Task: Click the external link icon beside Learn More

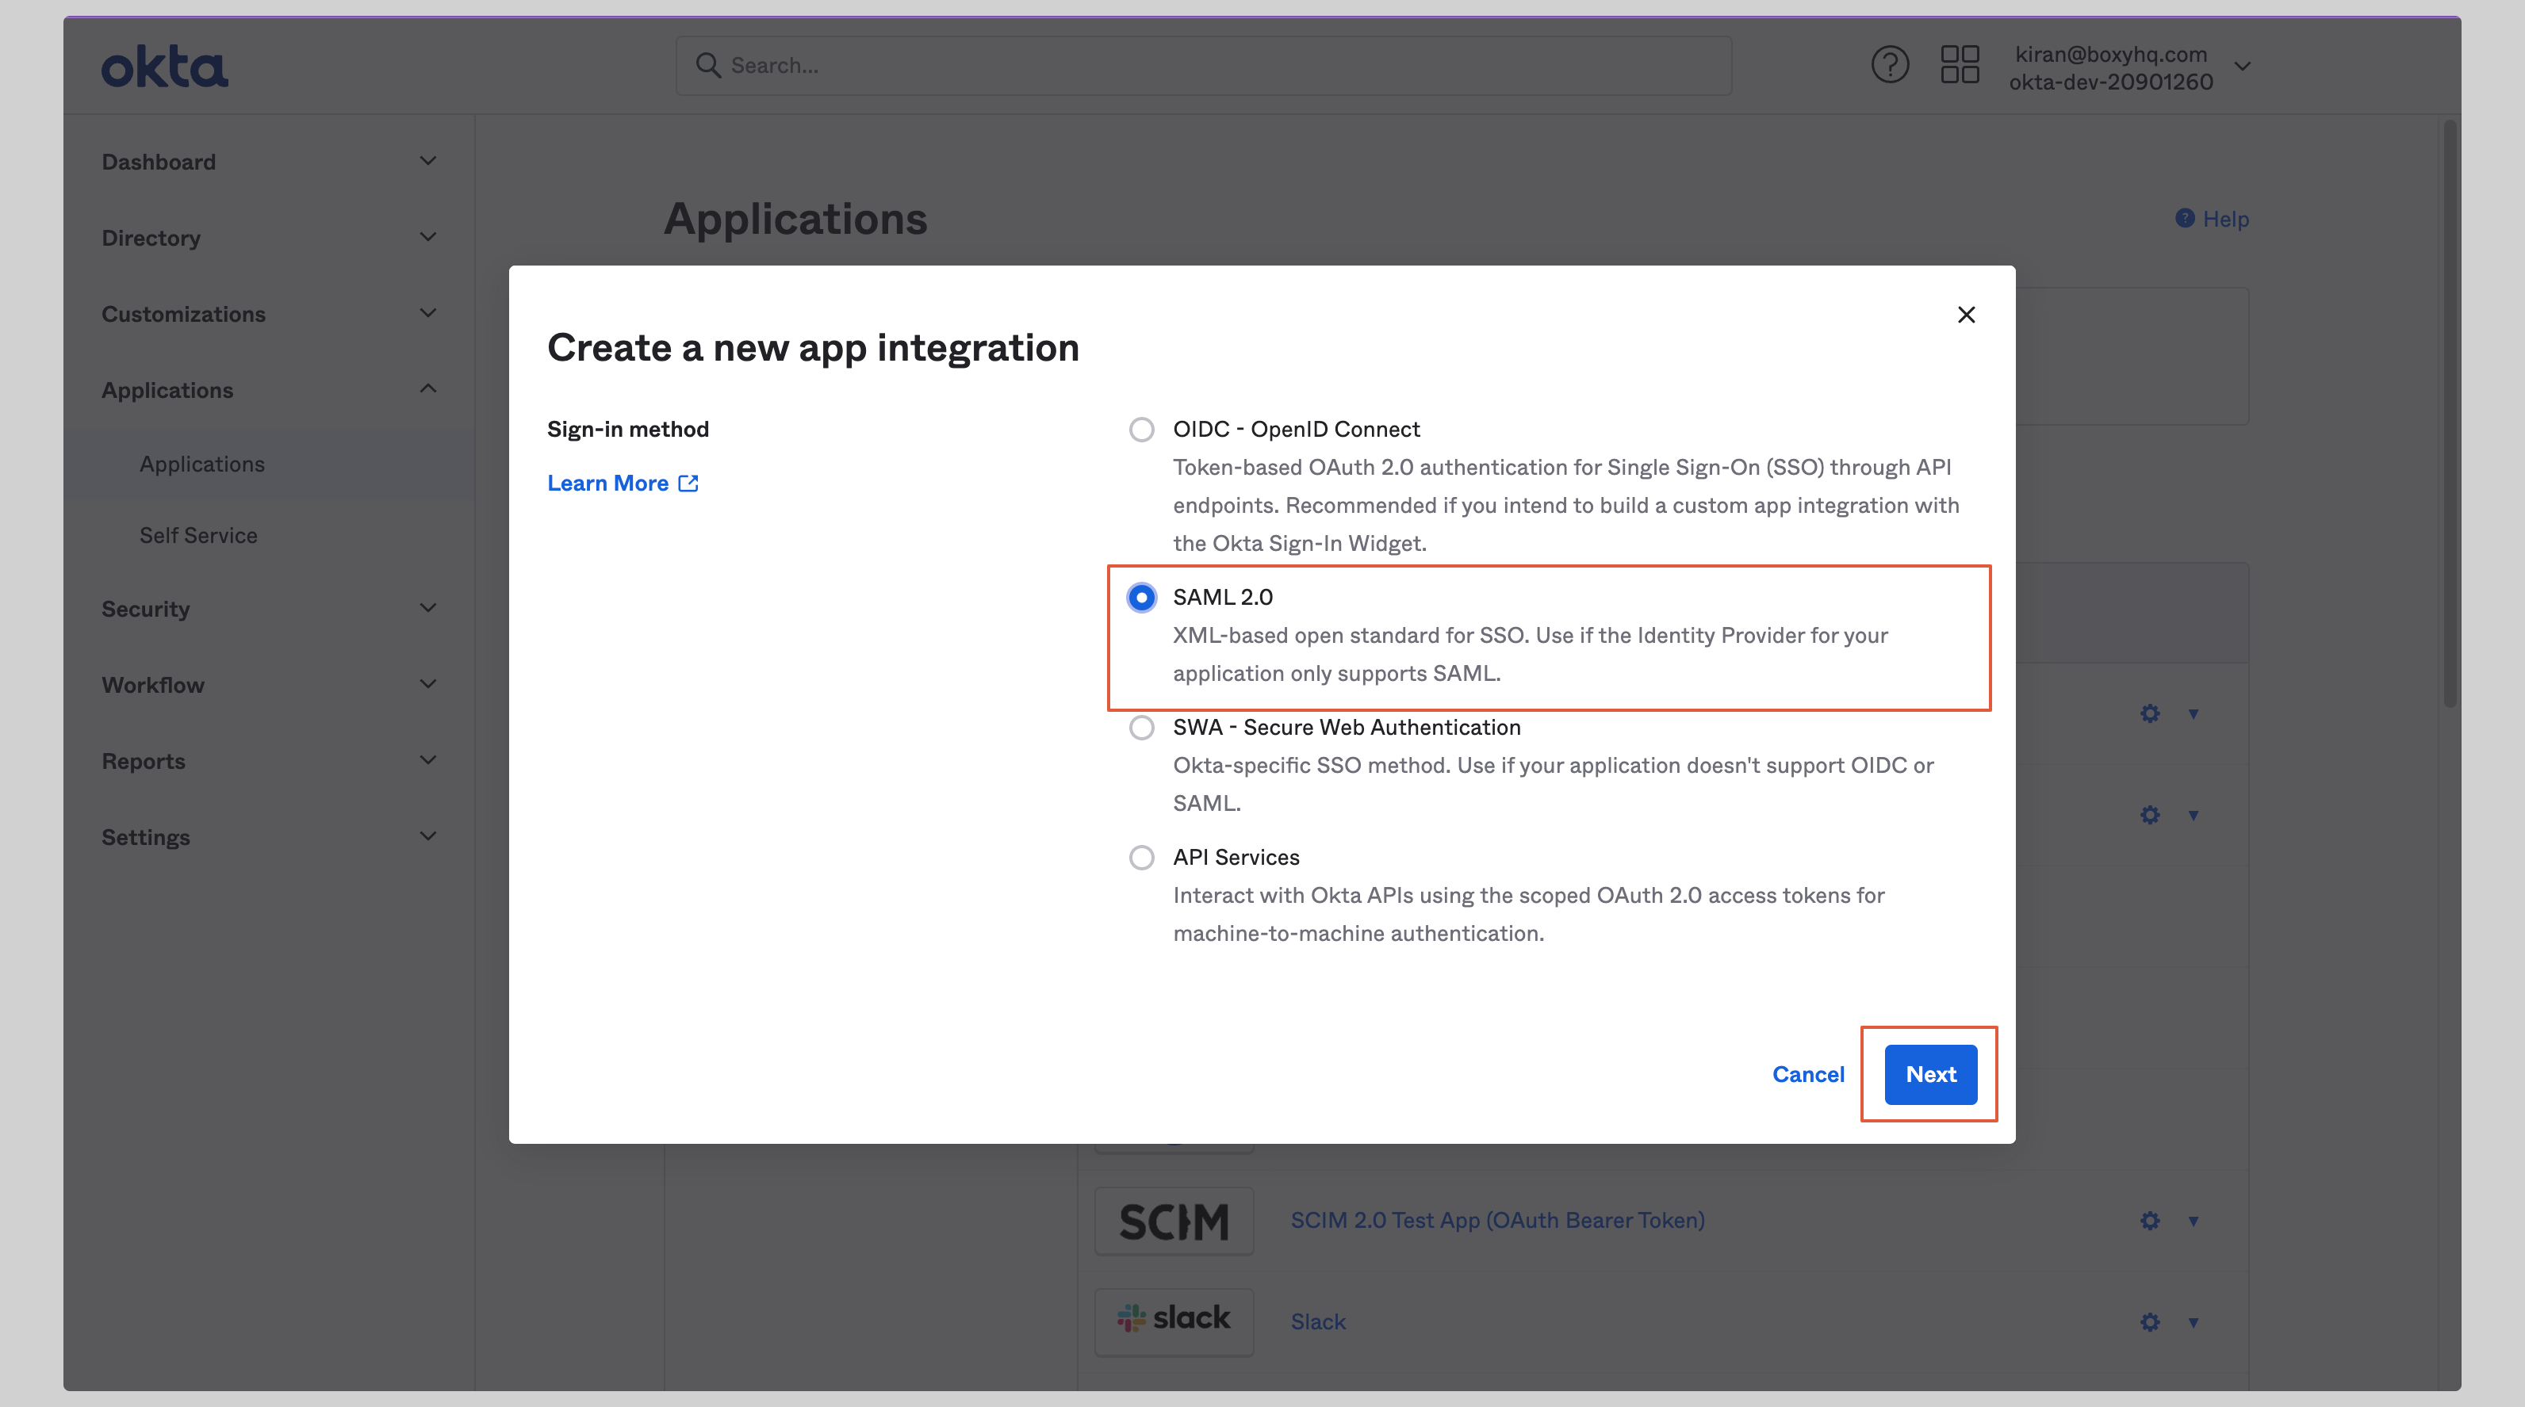Action: [688, 482]
